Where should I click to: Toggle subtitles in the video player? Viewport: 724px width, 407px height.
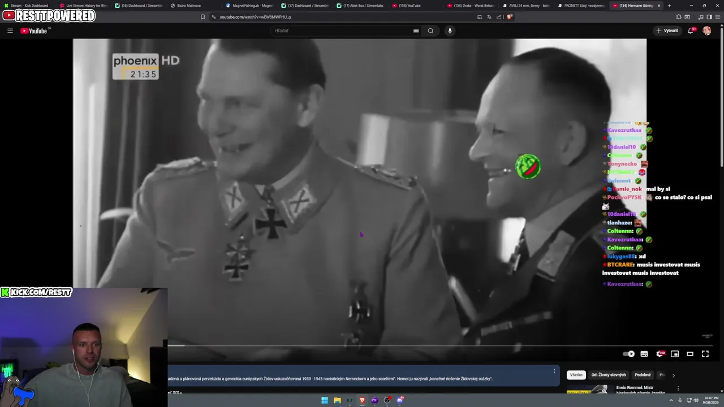[644, 354]
